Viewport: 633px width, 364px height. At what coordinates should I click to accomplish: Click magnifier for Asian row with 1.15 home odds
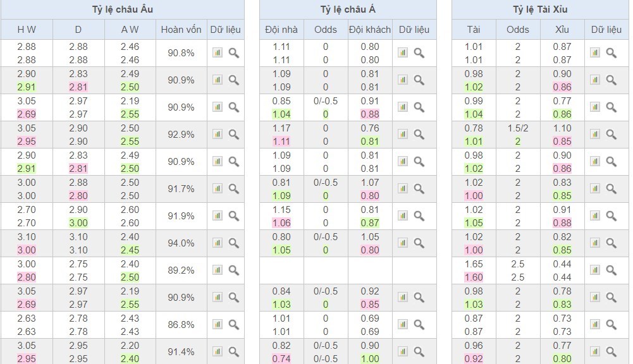point(419,216)
